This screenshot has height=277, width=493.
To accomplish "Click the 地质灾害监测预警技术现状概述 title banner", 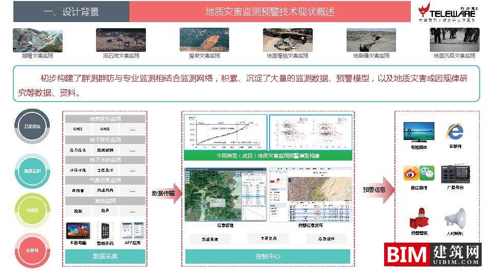I will coord(270,11).
